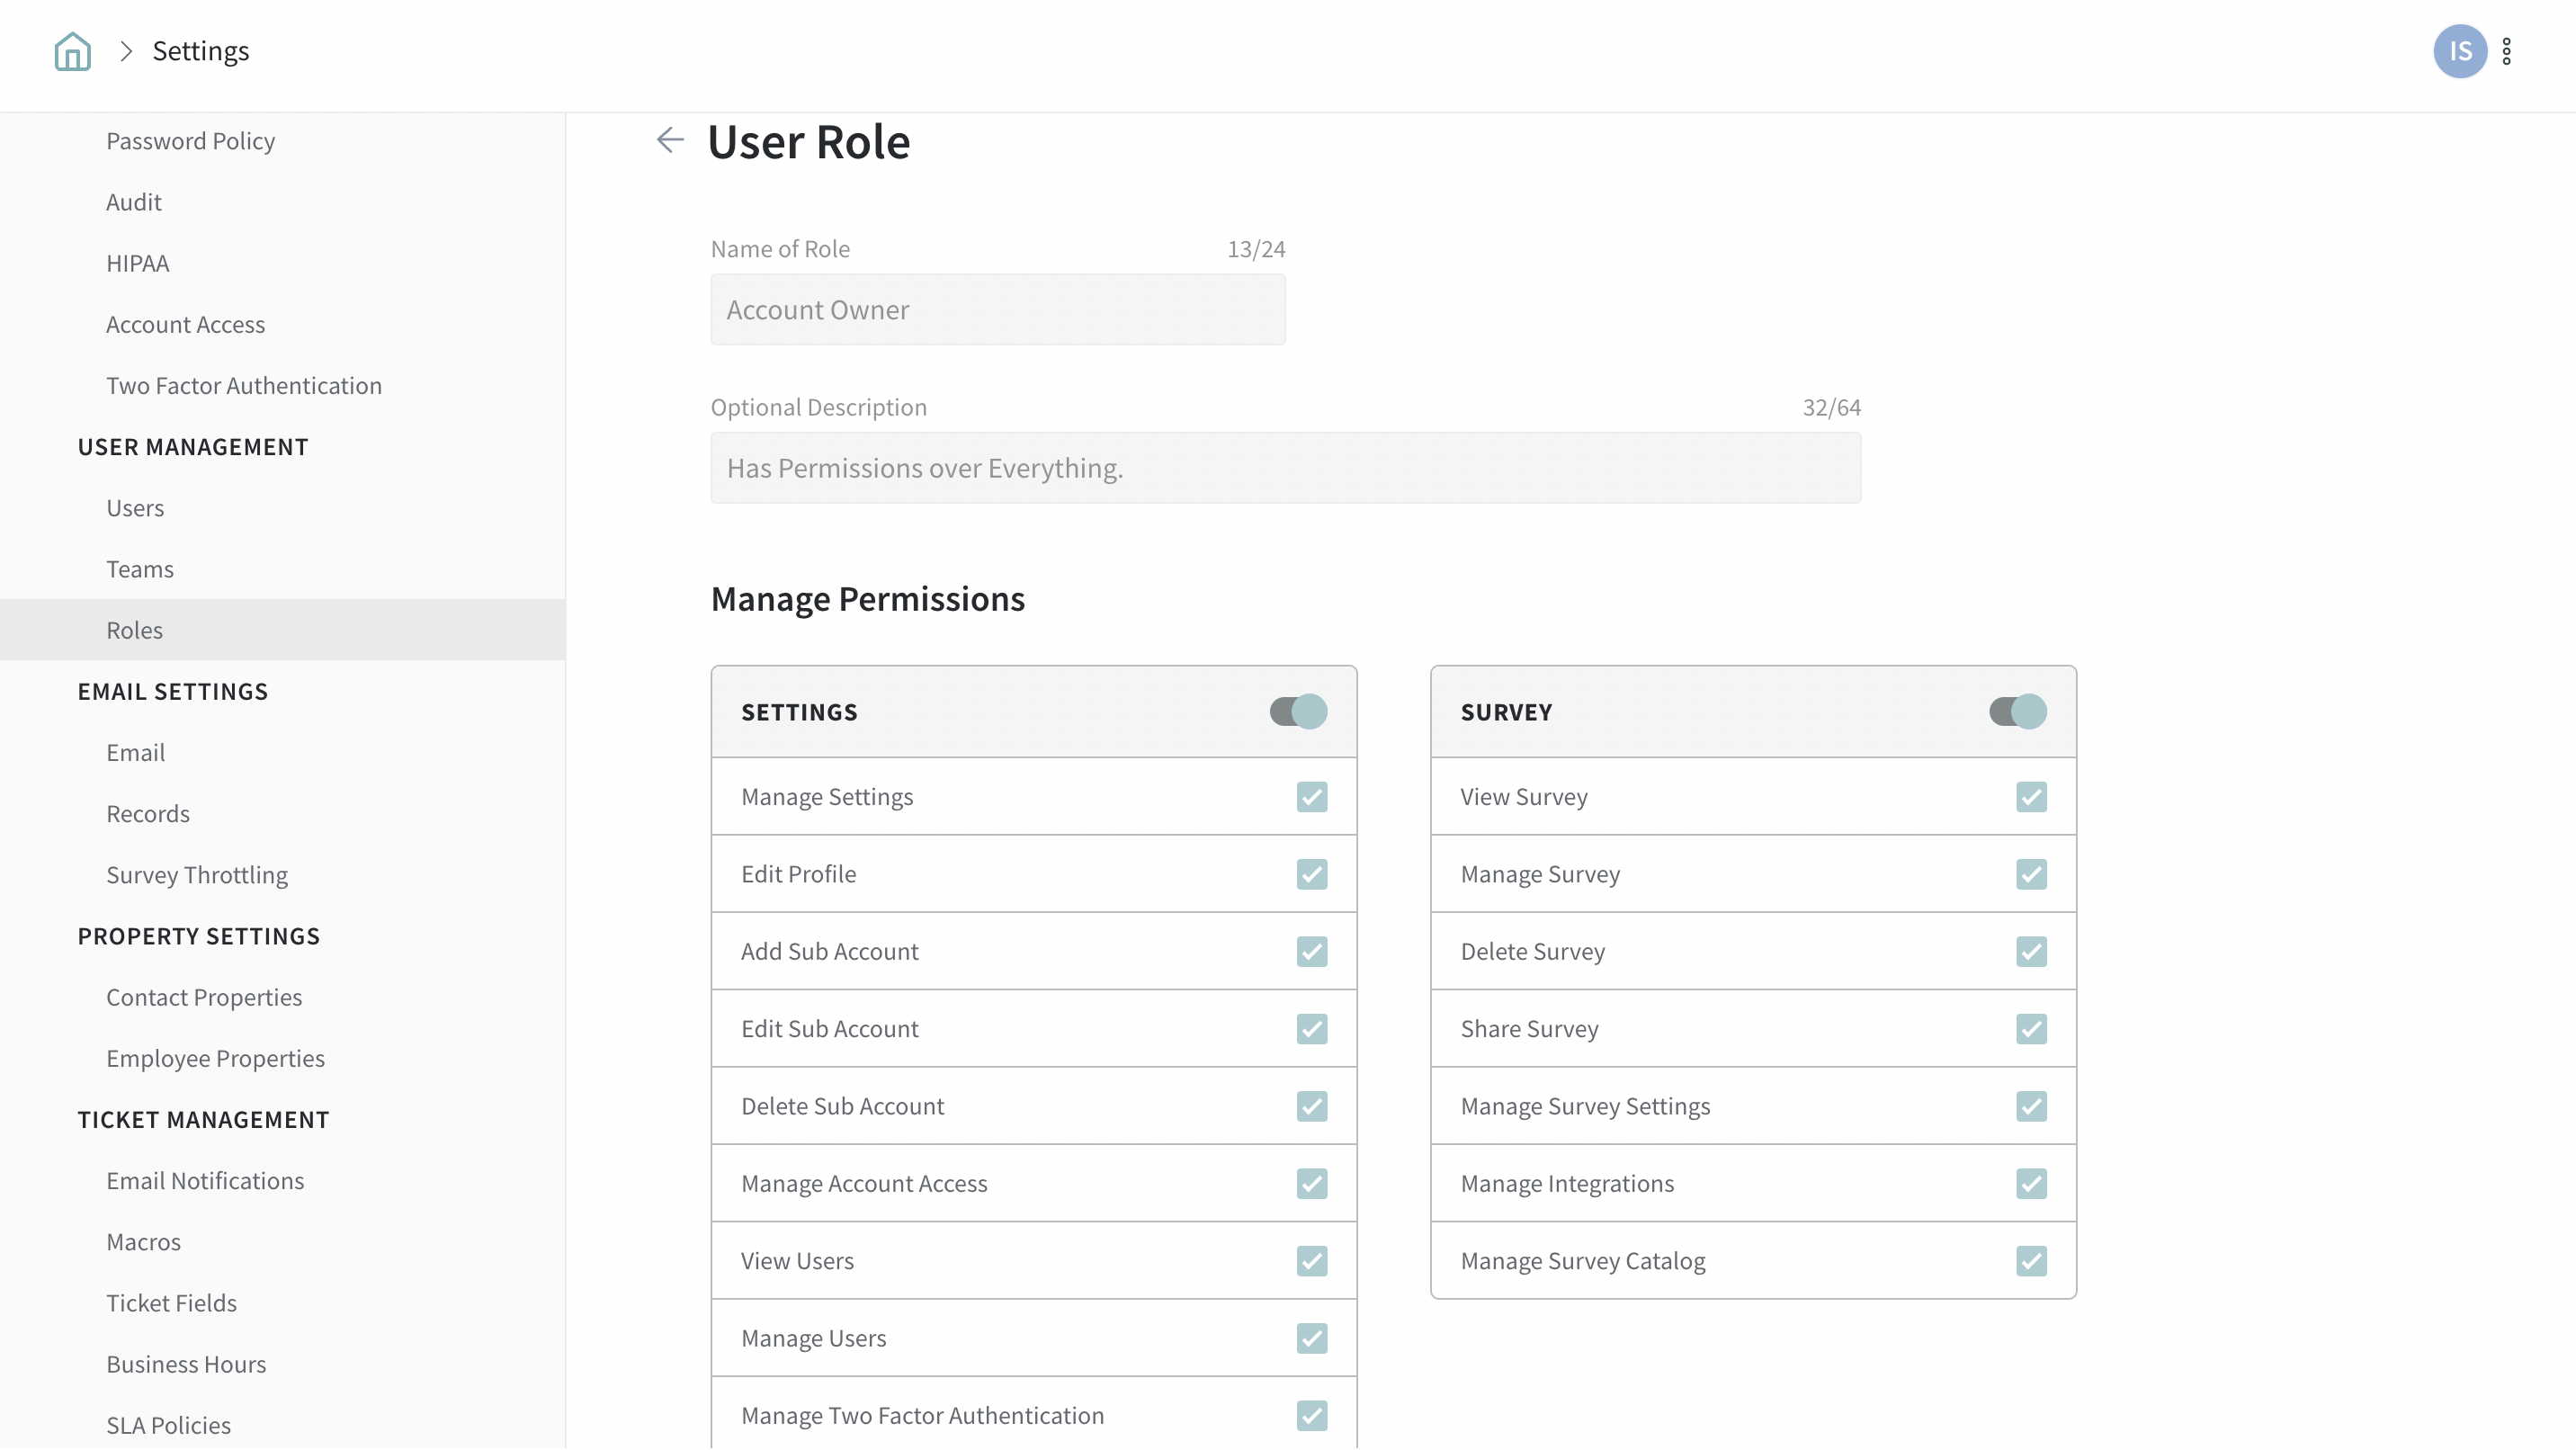Toggle the SURVEY permissions switch
The image size is (2576, 1450).
pyautogui.click(x=2017, y=712)
